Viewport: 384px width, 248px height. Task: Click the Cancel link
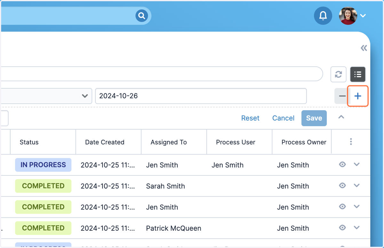(283, 118)
